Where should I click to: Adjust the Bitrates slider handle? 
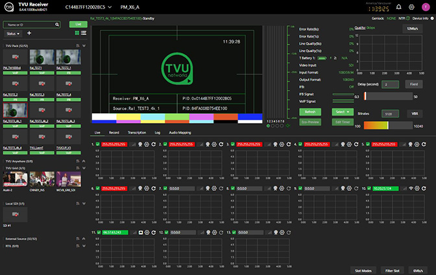388,126
